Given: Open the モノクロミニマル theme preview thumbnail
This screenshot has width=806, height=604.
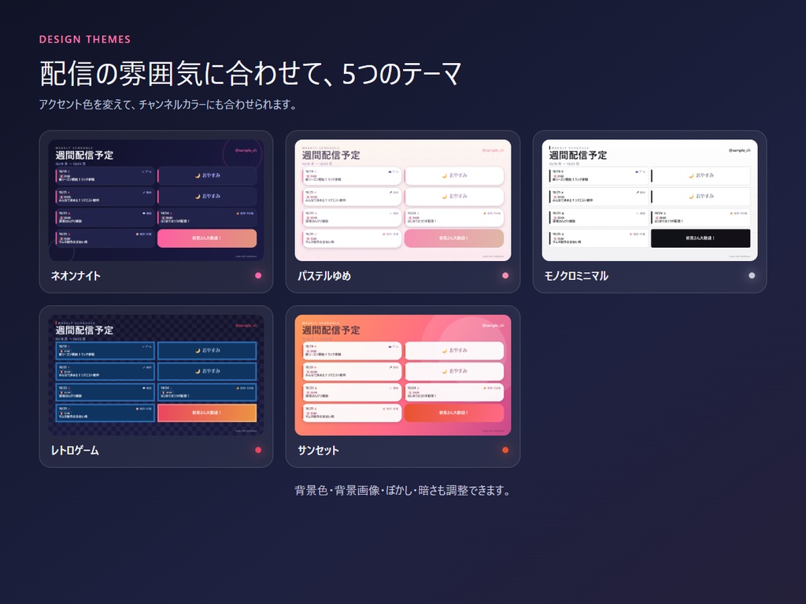Looking at the screenshot, I should [x=649, y=201].
